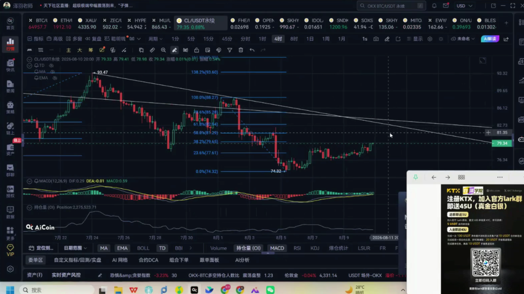Click the fullscreen expand icon on chart
This screenshot has height=294, width=524.
click(482, 61)
